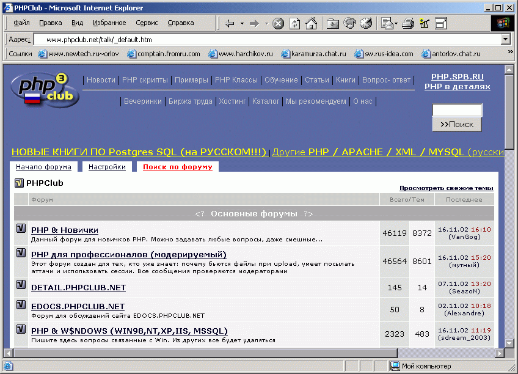Open the Сервис menu
518x374 pixels.
147,23
